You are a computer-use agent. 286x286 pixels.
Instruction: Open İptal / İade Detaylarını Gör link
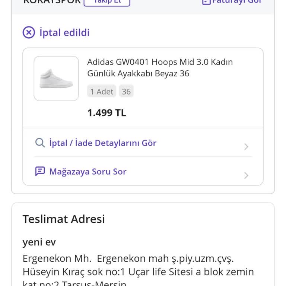pos(103,143)
